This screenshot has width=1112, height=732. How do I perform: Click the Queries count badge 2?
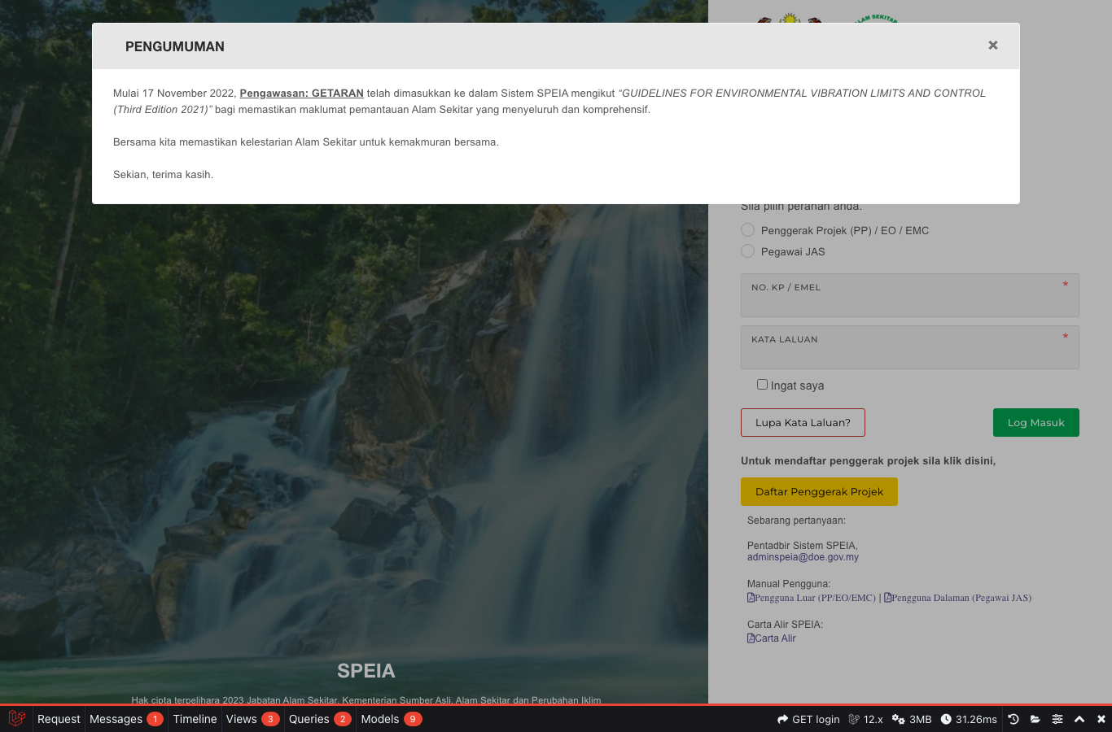343,719
